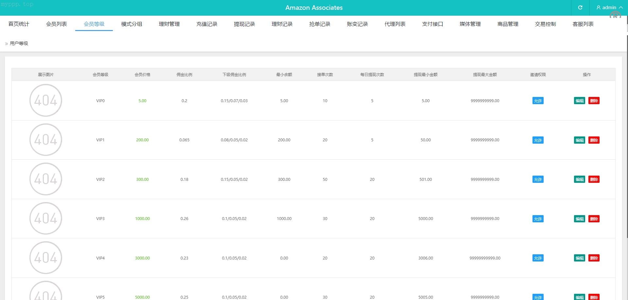The height and width of the screenshot is (300, 628).
Task: Toggle invite permission 允许 for VIP2
Action: [538, 180]
